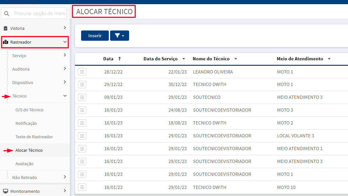This screenshot has width=348, height=196.
Task: Open Avaliação menu item
Action: pyautogui.click(x=24, y=164)
